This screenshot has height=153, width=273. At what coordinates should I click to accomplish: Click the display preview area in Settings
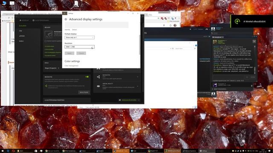click(x=97, y=25)
